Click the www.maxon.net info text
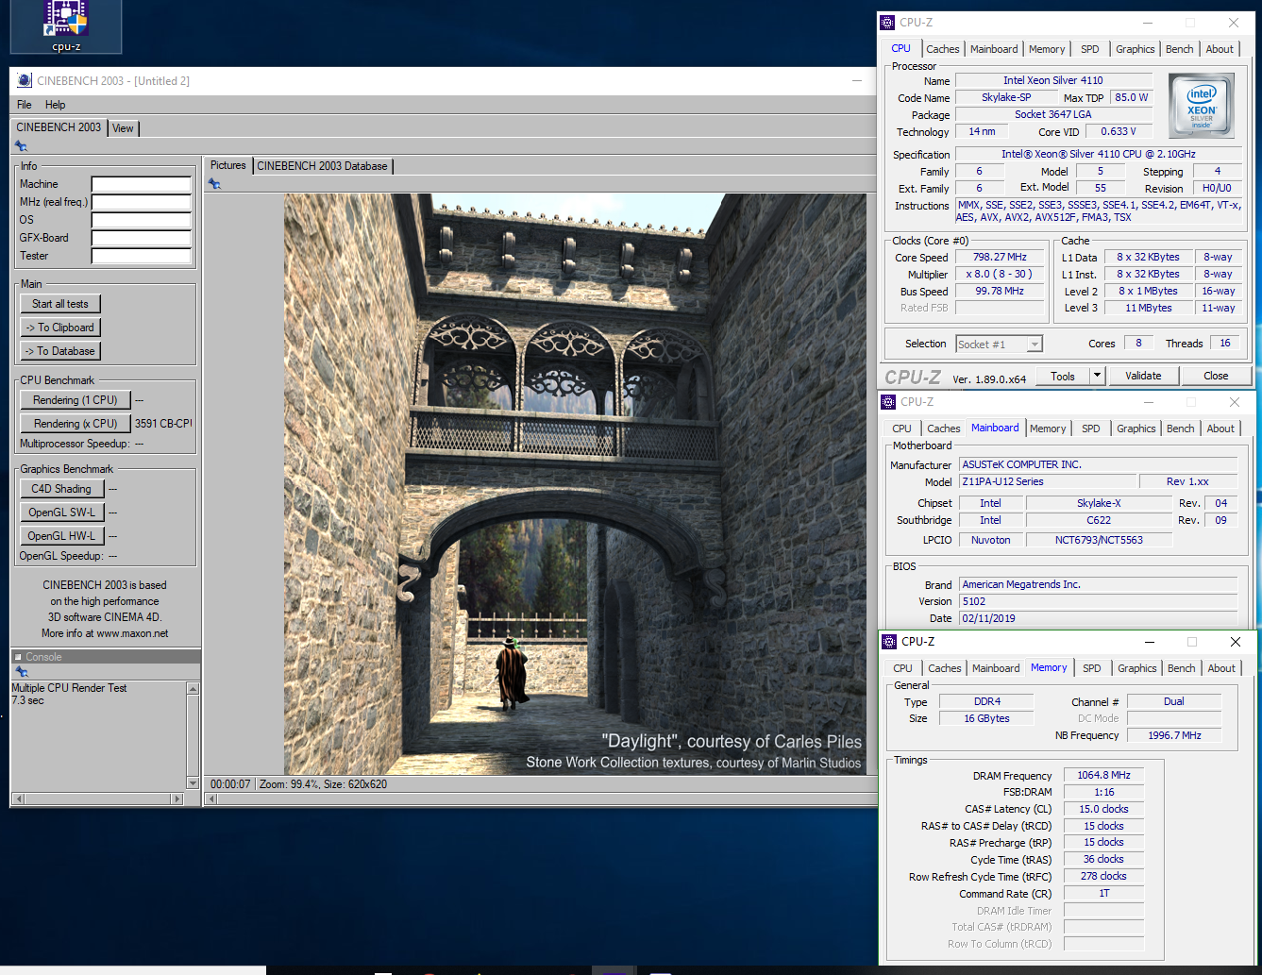1262x975 pixels. coord(132,633)
